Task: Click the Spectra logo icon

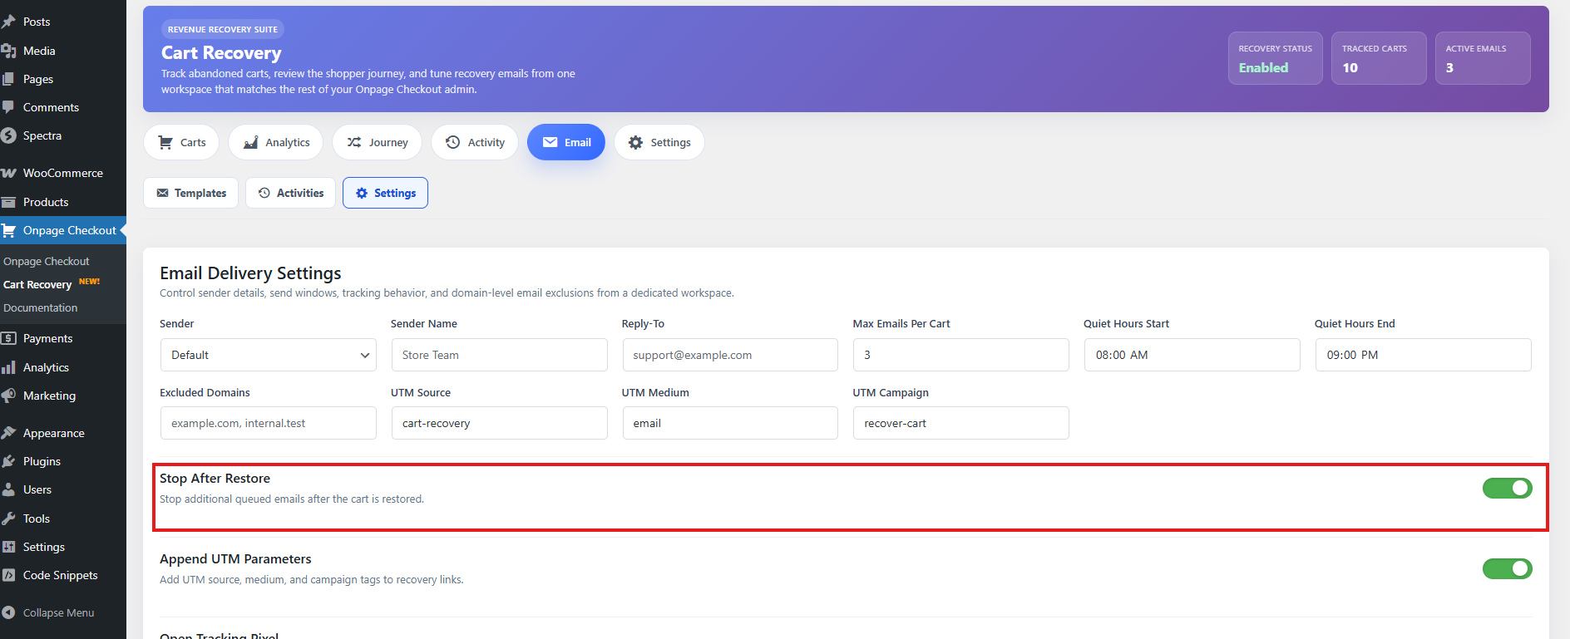Action: 8,135
